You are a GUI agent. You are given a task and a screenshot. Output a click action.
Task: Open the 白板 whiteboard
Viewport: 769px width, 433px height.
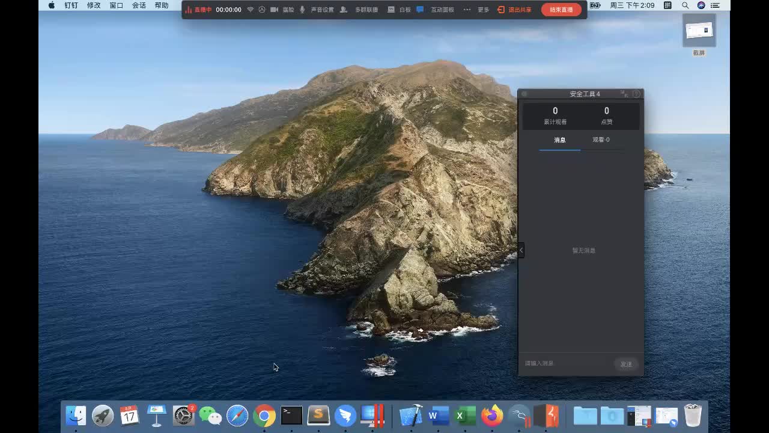click(x=400, y=10)
